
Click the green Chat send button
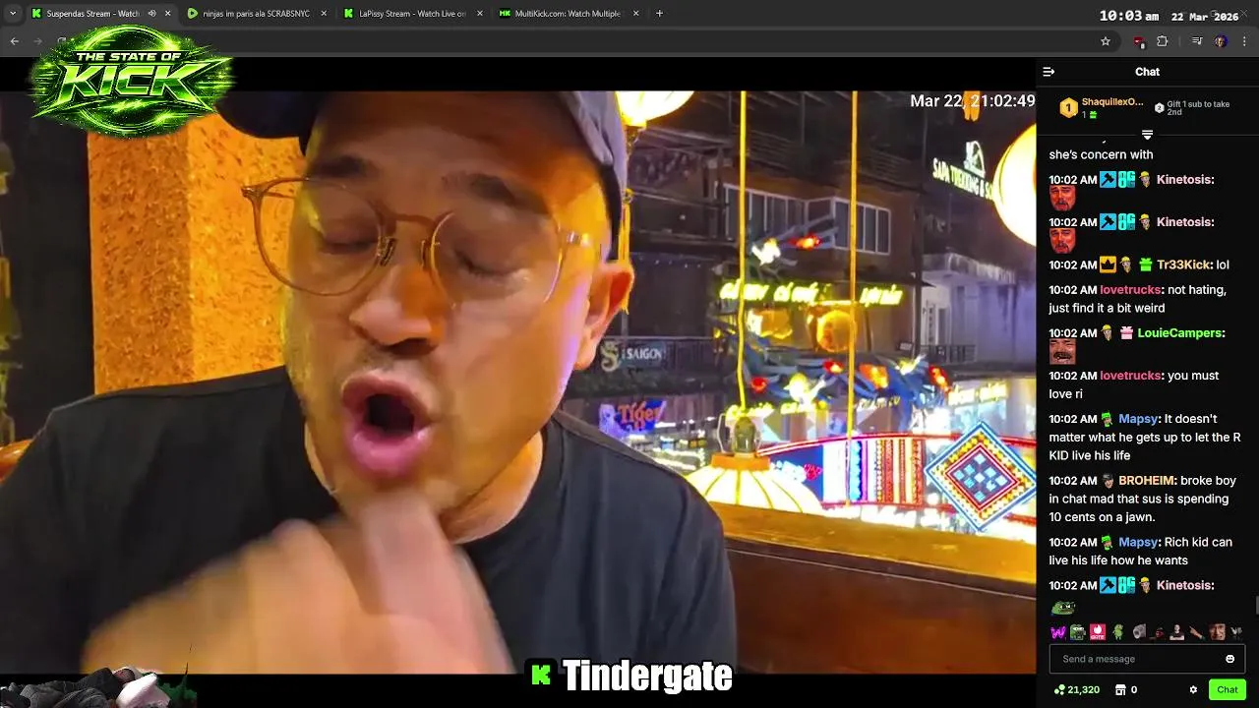click(x=1227, y=690)
